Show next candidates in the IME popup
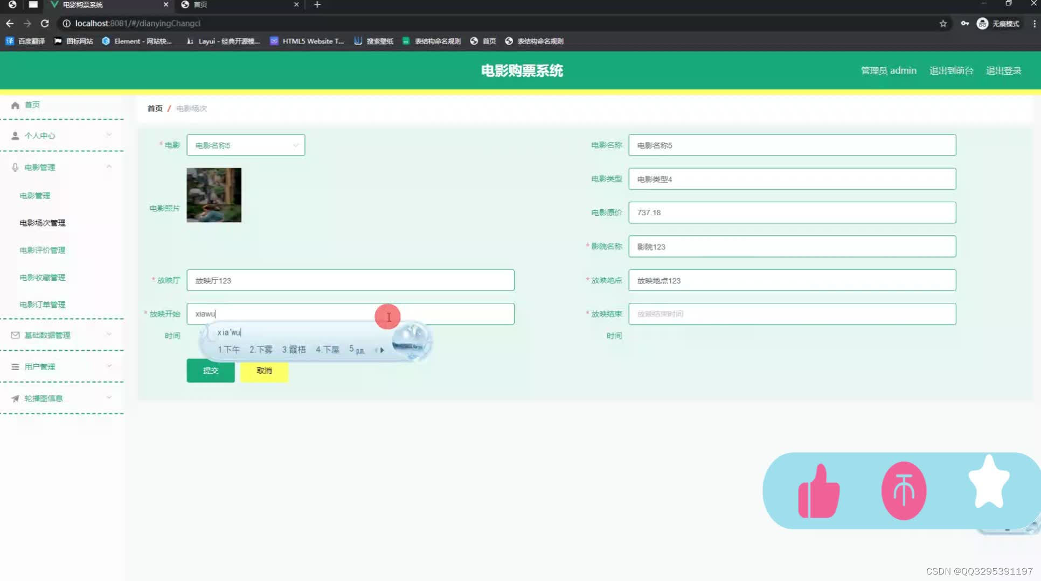Image resolution: width=1041 pixels, height=581 pixels. pyautogui.click(x=382, y=350)
